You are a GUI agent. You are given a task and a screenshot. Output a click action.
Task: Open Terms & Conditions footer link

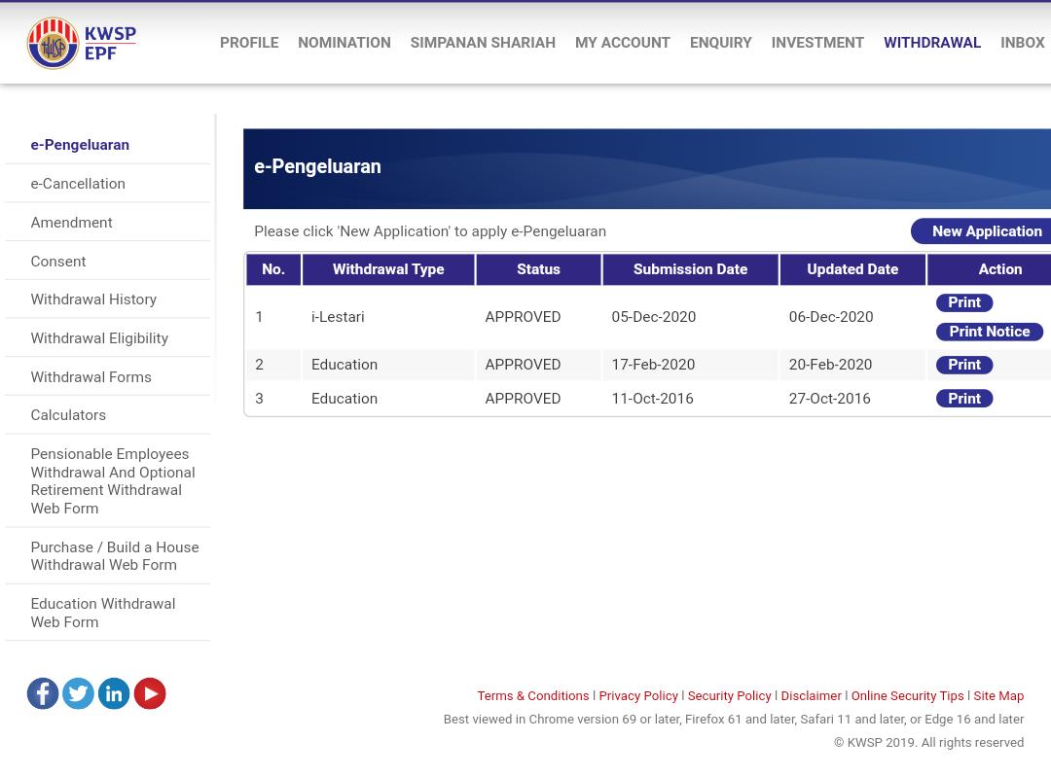533,695
